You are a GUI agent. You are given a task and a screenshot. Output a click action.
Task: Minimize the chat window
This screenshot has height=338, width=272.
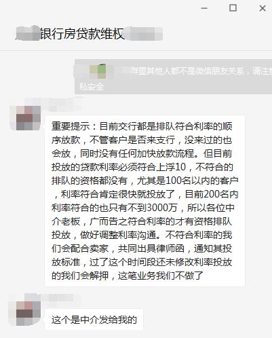coord(204,8)
